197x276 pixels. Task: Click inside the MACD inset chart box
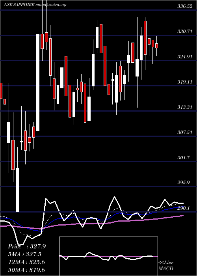coord(108,256)
